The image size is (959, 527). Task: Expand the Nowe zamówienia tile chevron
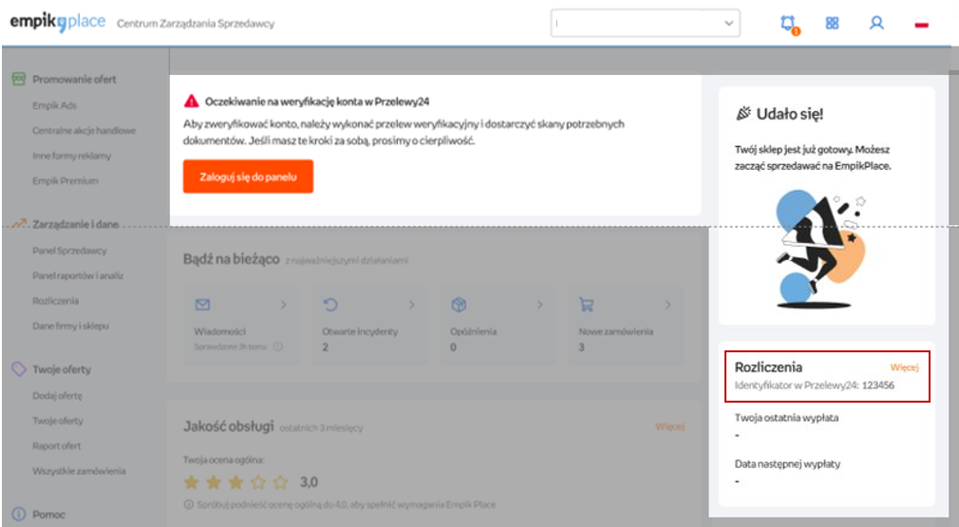tap(668, 305)
